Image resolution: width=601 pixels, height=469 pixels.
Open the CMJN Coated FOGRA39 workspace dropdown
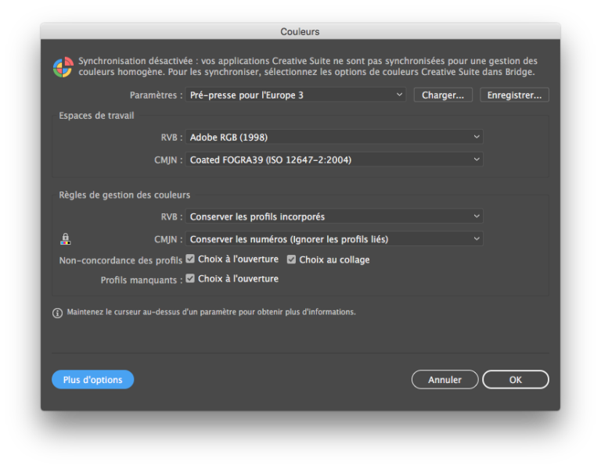334,160
